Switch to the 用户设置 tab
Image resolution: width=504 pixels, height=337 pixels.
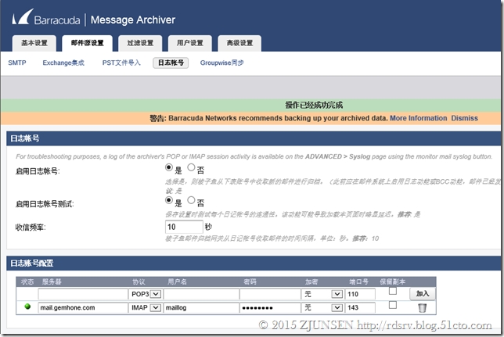coord(190,43)
